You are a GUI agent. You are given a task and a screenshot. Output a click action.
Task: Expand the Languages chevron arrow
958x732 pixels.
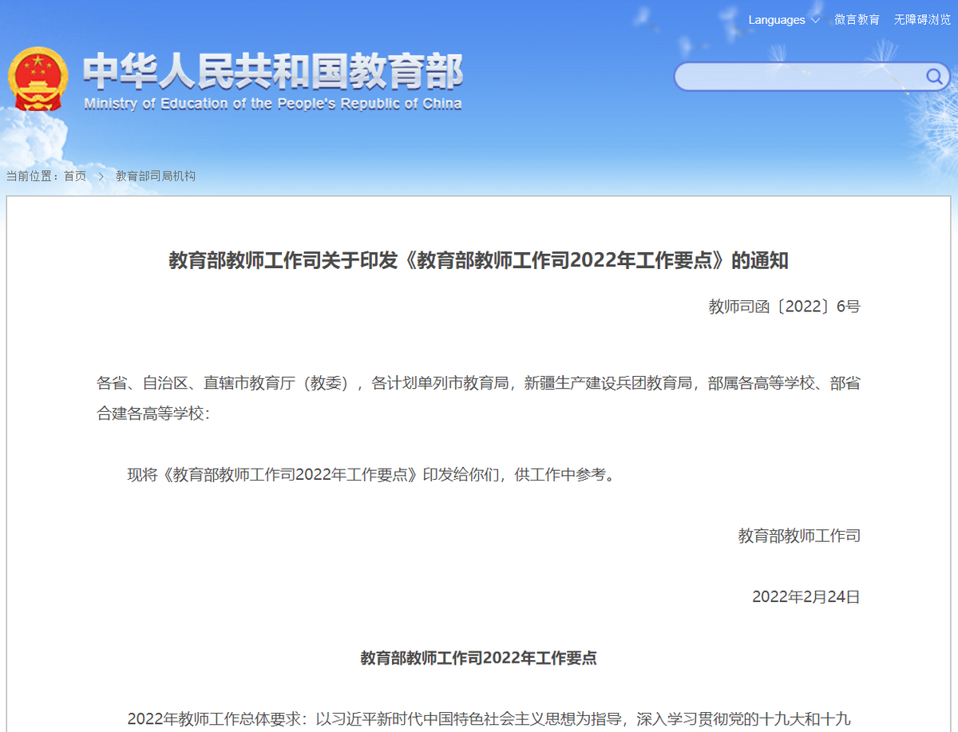815,20
